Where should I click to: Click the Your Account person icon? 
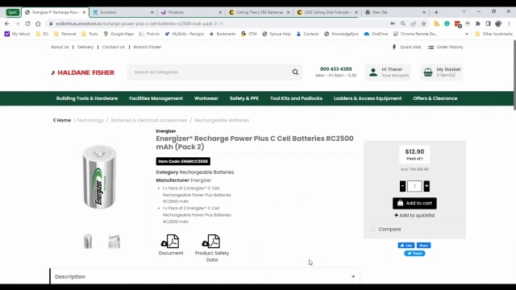(x=373, y=72)
